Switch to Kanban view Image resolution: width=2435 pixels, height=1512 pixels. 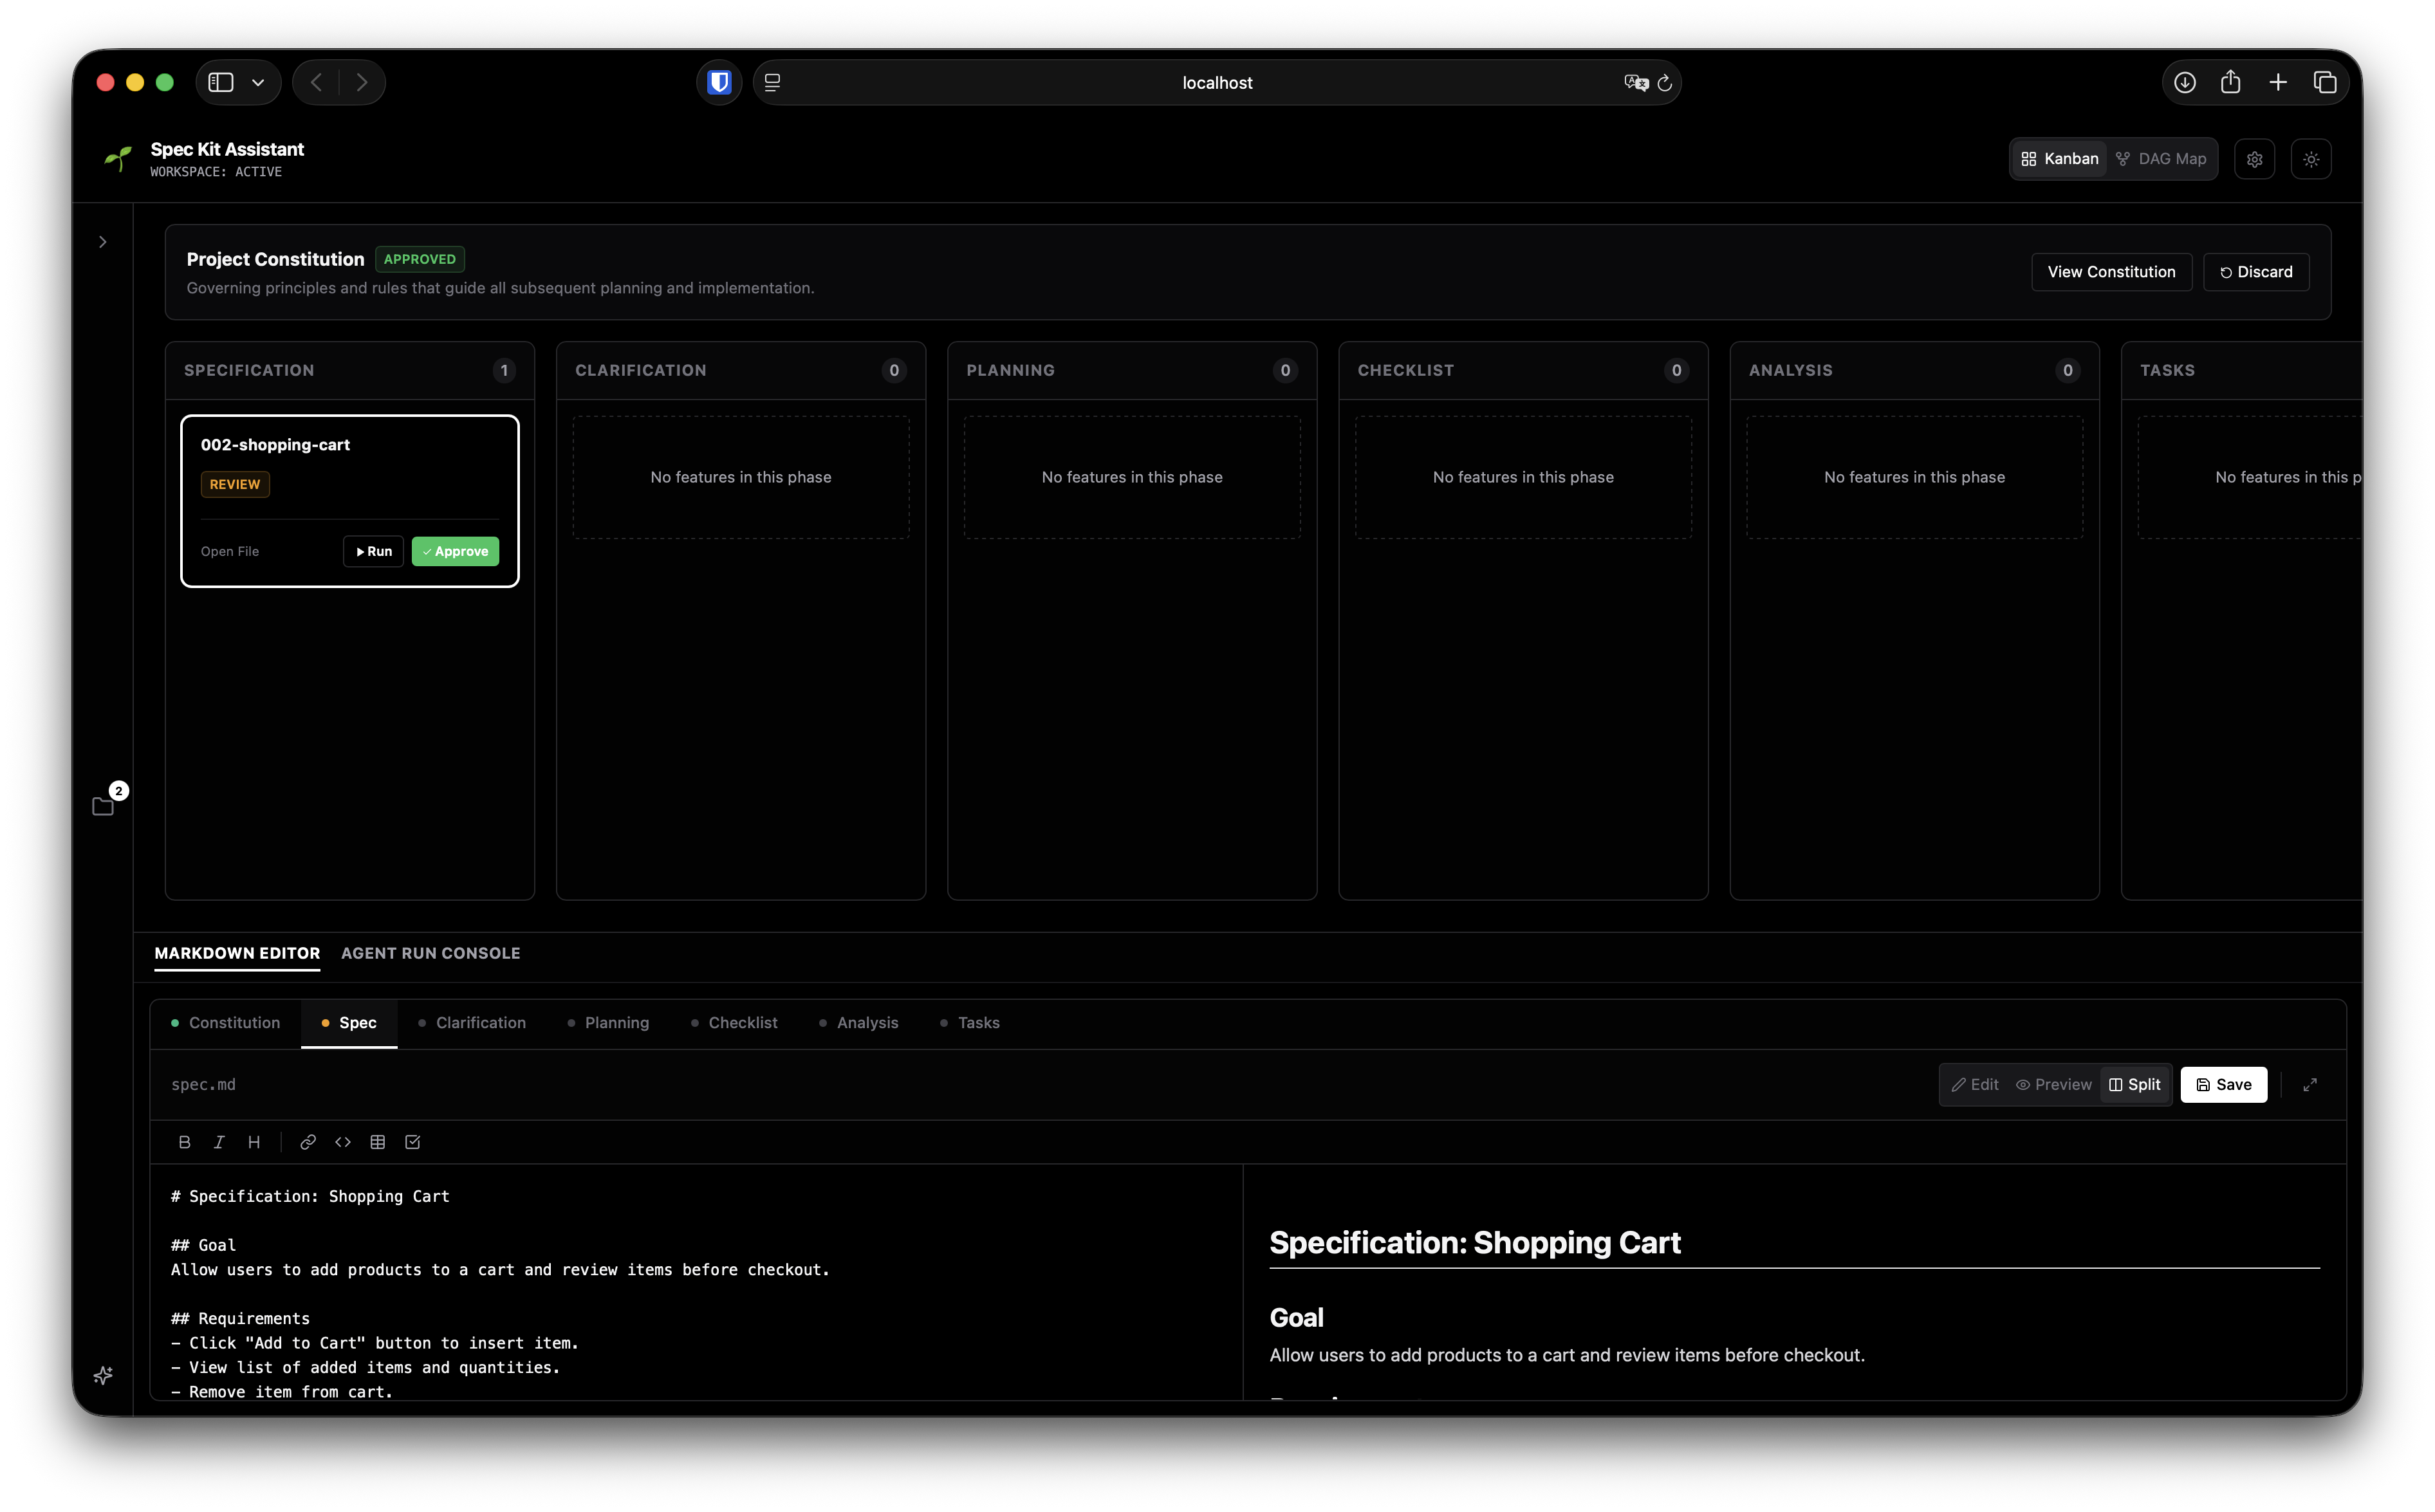click(x=2059, y=159)
